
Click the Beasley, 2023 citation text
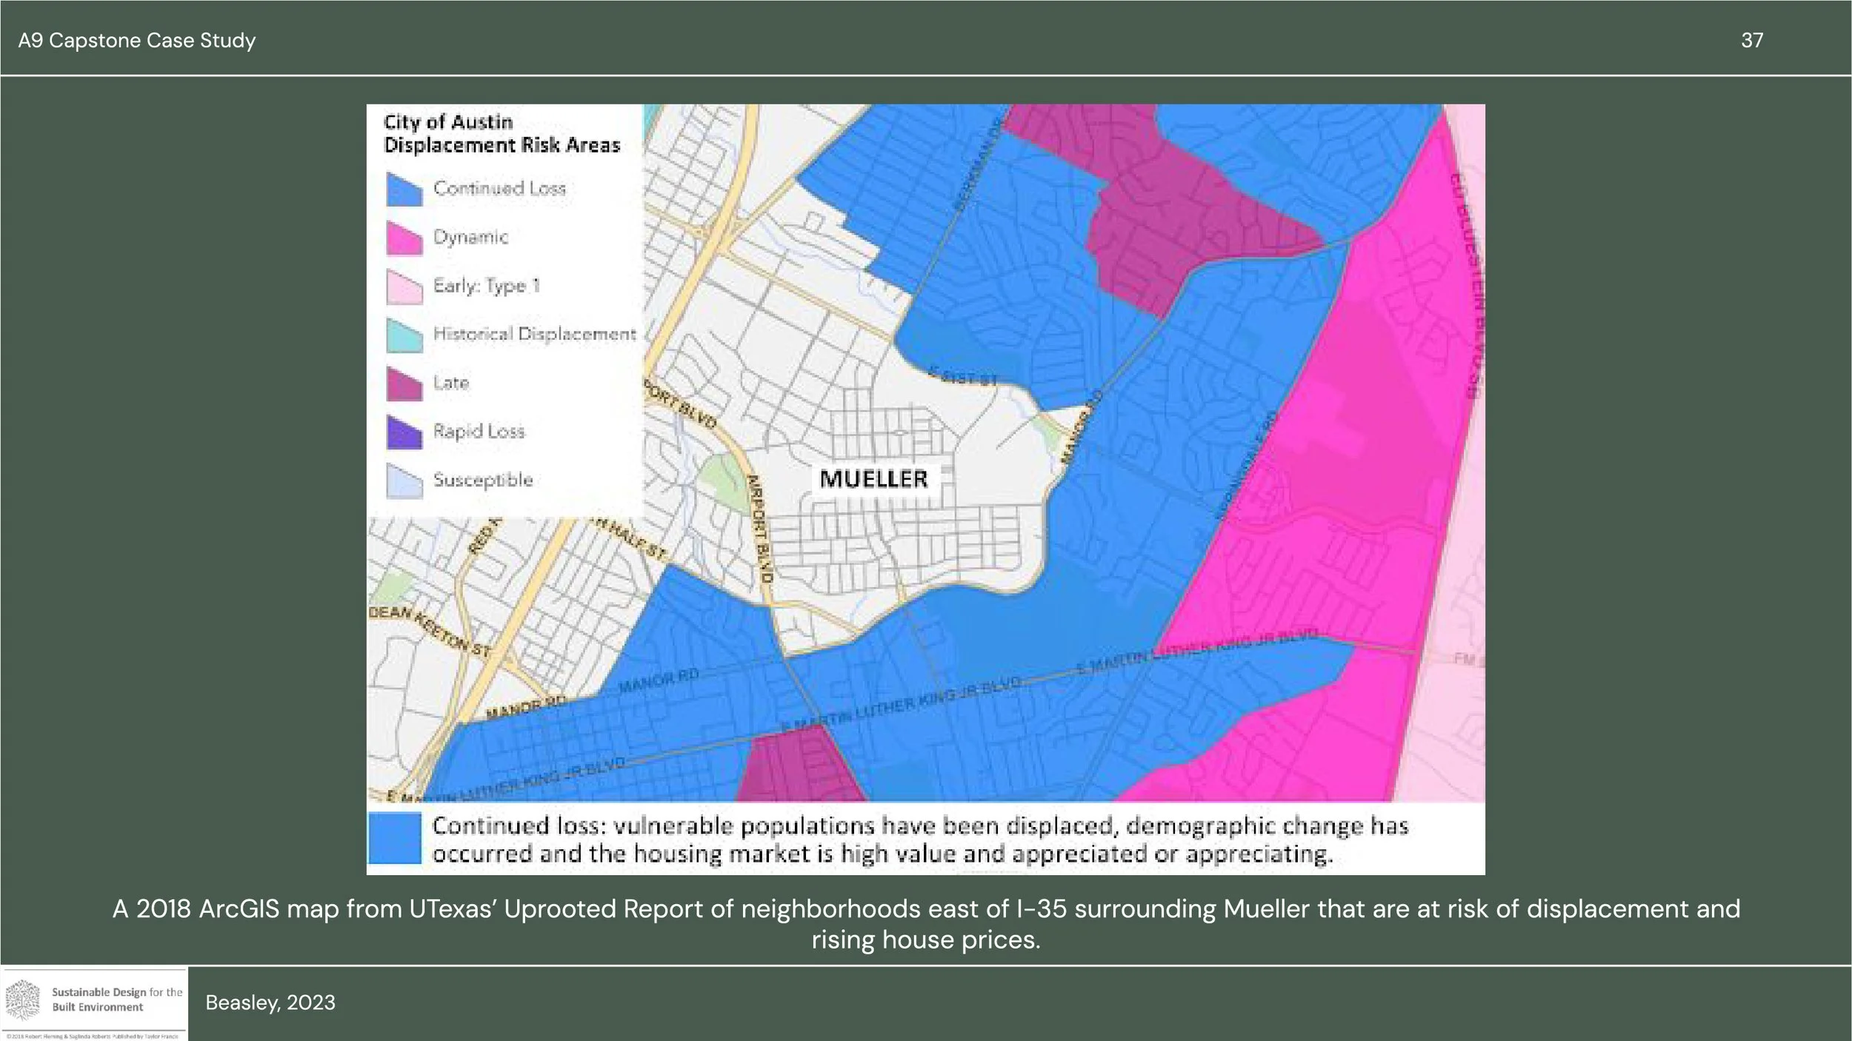[x=270, y=1002]
